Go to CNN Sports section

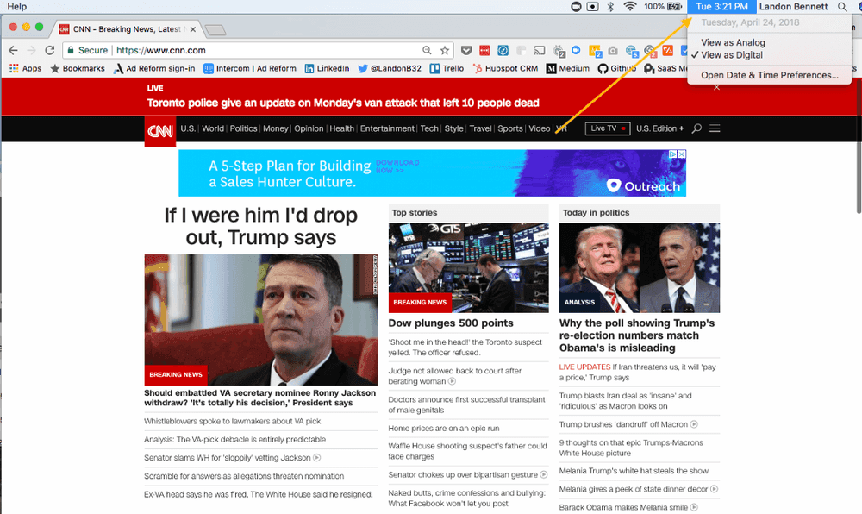point(510,128)
